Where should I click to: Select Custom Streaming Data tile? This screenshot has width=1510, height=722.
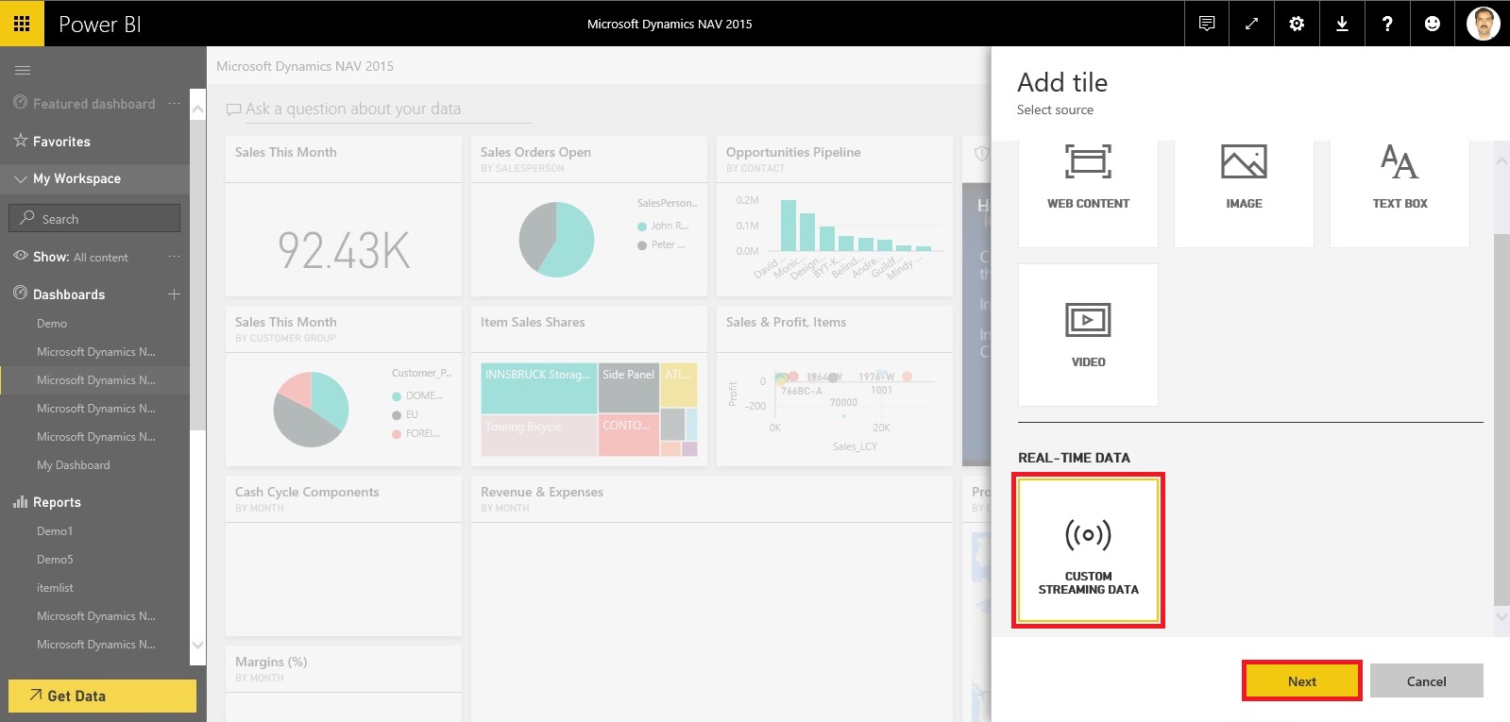click(x=1088, y=551)
